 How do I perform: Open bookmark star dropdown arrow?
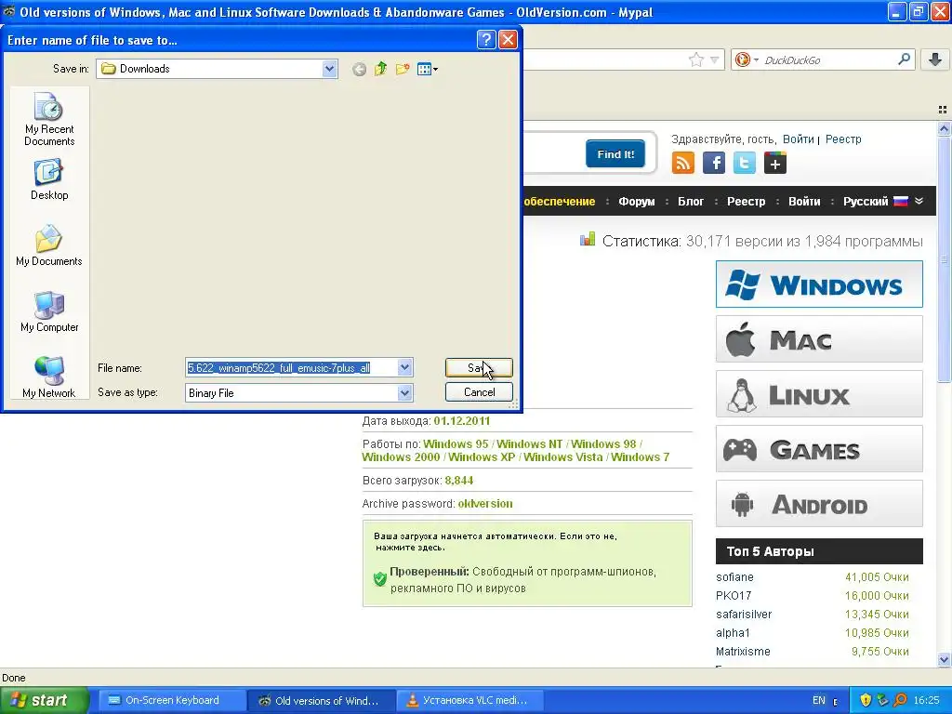(715, 59)
